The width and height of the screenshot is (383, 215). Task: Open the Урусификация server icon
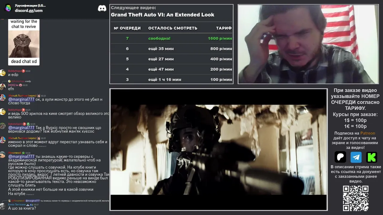8,8
